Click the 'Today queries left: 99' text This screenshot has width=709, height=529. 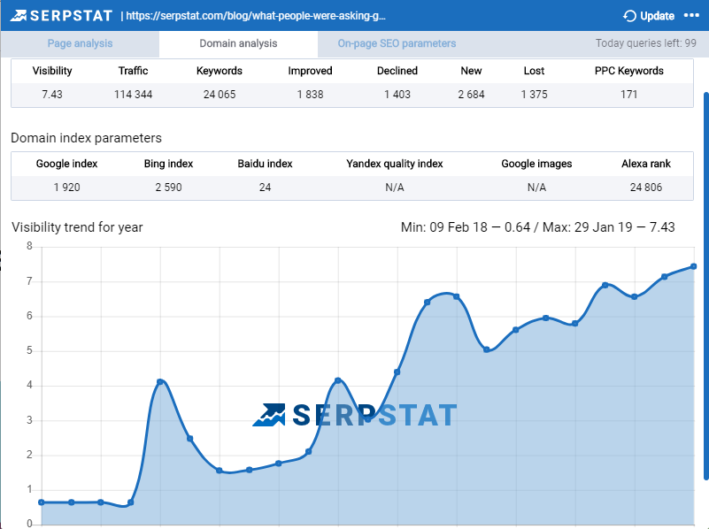(x=645, y=43)
